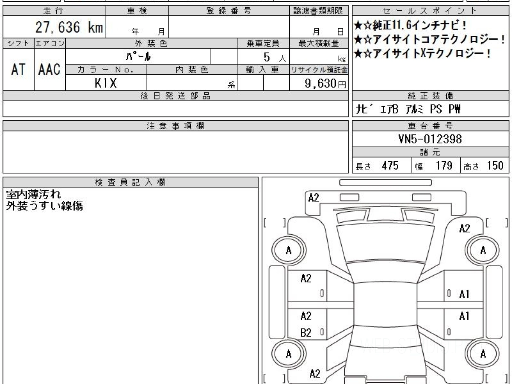Click the 諸元 header
The image size is (512, 384).
point(431,152)
